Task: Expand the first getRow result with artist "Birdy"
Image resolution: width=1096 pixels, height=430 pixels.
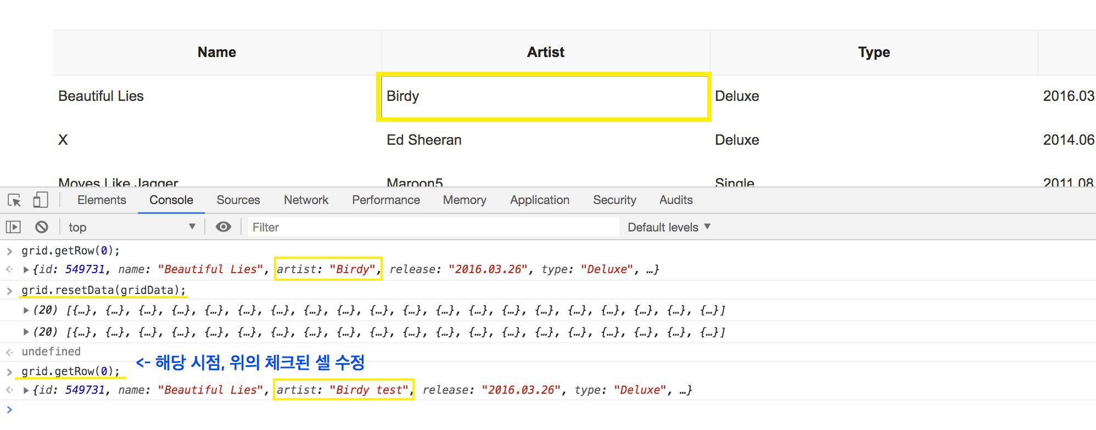Action: point(26,269)
